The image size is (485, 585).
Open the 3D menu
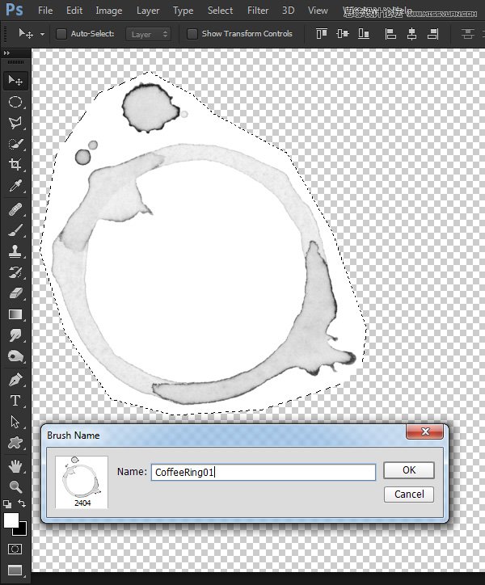click(288, 11)
